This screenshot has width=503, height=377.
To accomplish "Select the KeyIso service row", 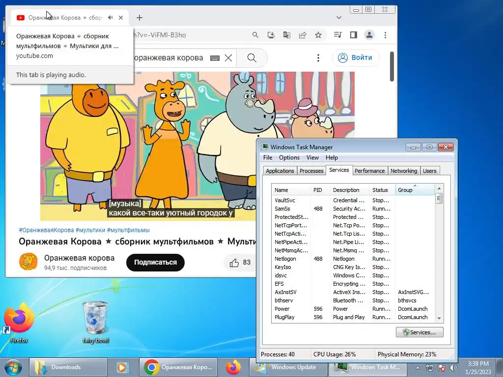I will (353, 267).
